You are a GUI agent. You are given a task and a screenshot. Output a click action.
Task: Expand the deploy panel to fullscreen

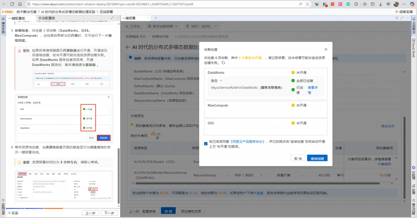(x=403, y=18)
